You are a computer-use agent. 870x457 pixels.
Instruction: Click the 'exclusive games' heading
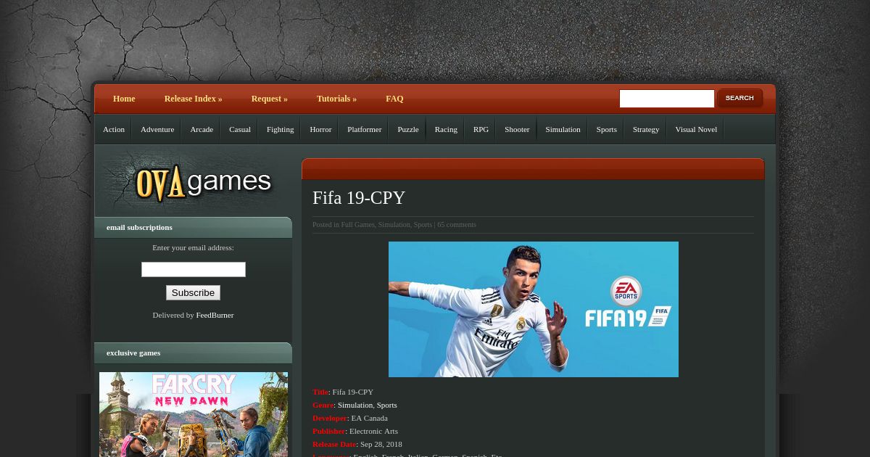[x=133, y=353]
